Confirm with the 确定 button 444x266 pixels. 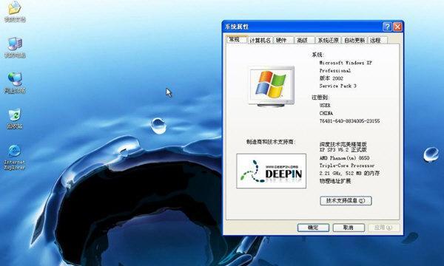(313, 228)
